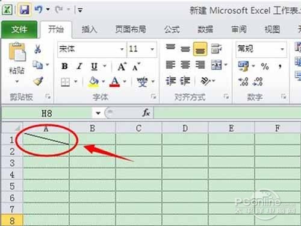Click Accounting Number Format icon

[243, 66]
